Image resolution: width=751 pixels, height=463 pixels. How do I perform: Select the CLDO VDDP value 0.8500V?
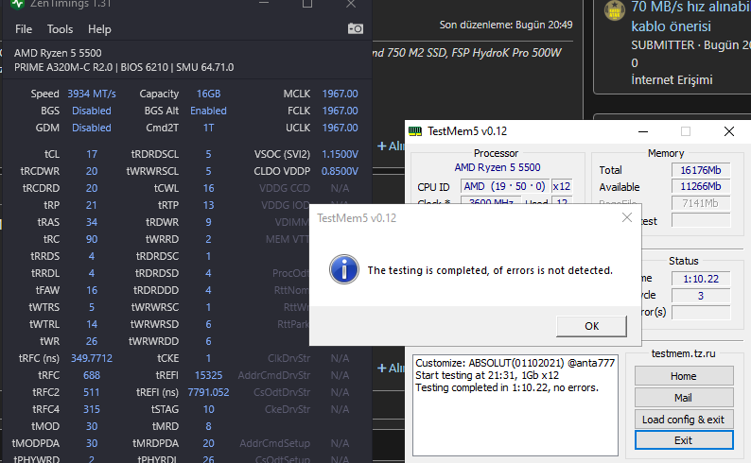pyautogui.click(x=340, y=171)
